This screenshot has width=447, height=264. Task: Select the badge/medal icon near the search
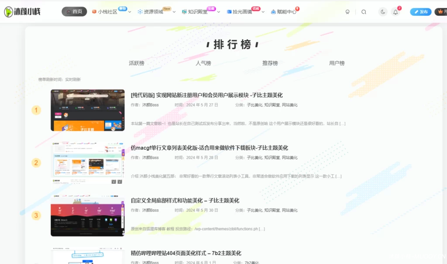tap(347, 12)
